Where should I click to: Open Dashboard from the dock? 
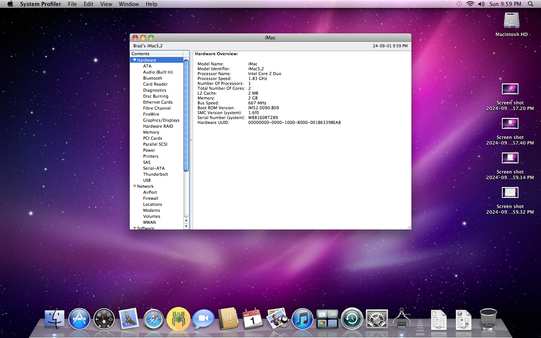[x=104, y=319]
